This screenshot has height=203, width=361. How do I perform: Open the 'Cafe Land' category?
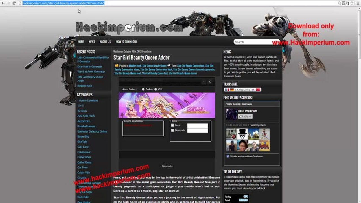[x=83, y=147]
